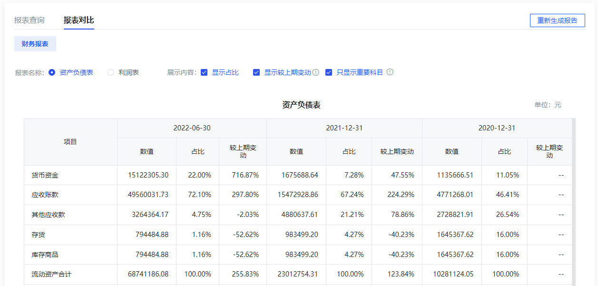Select the 货币资金 row label
Viewport: 598px width, 286px height.
point(45,175)
